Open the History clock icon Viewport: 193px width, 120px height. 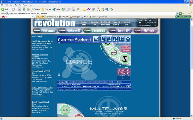pyautogui.click(x=63, y=9)
